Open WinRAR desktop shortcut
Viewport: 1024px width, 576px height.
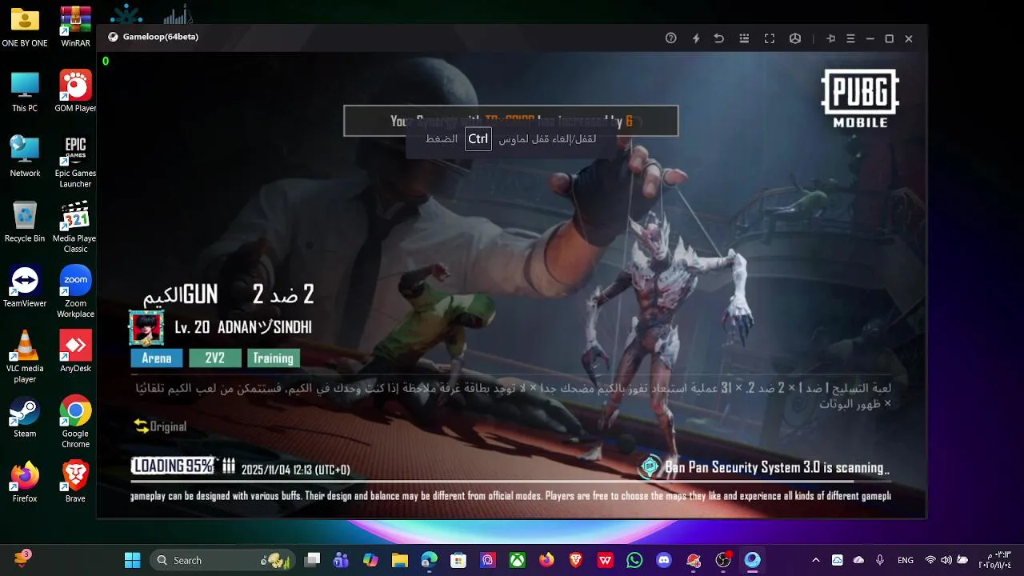coord(75,28)
